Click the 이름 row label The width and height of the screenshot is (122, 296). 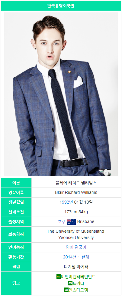point(16,183)
